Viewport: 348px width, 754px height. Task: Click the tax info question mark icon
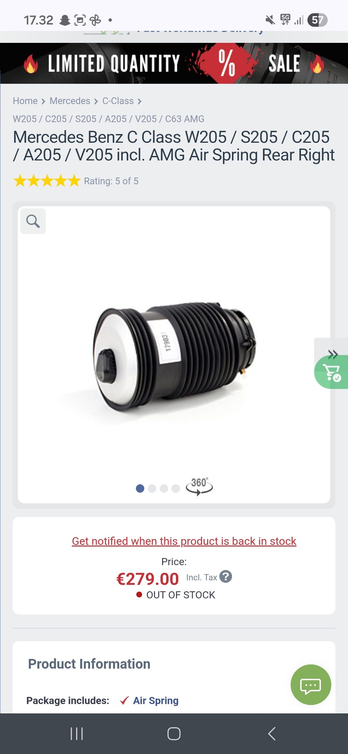click(225, 576)
